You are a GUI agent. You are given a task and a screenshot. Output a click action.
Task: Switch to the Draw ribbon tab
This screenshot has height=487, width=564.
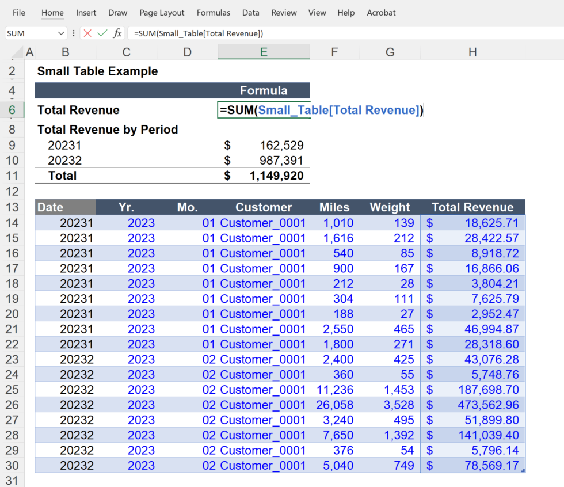[x=117, y=12]
